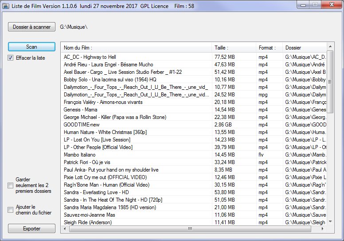The height and width of the screenshot is (241, 344).
Task: Select Sandra Maria Magdalena 1985 row
Action: [194, 207]
